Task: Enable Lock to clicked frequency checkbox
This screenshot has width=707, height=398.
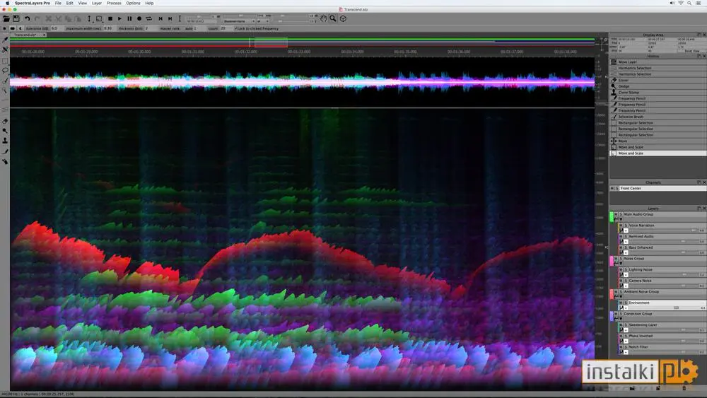Action: pyautogui.click(x=236, y=28)
